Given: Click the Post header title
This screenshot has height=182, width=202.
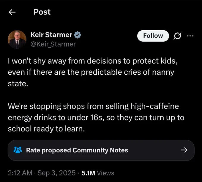Looking at the screenshot, I should [x=42, y=12].
